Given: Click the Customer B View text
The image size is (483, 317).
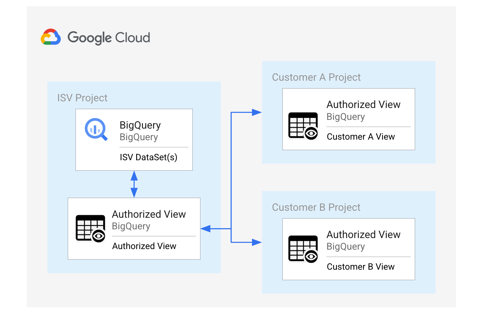Looking at the screenshot, I should coord(361,267).
